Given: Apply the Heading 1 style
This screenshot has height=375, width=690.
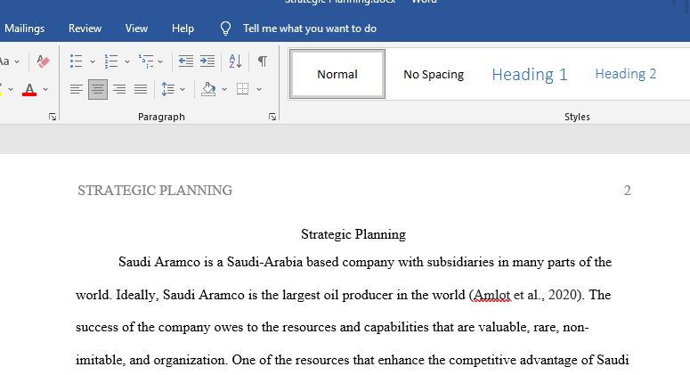Looking at the screenshot, I should point(530,74).
